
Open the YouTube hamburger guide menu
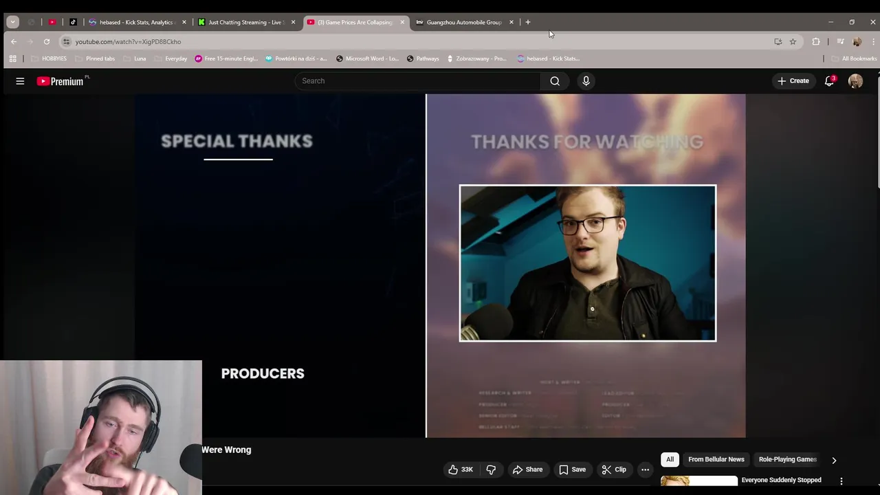tap(20, 81)
